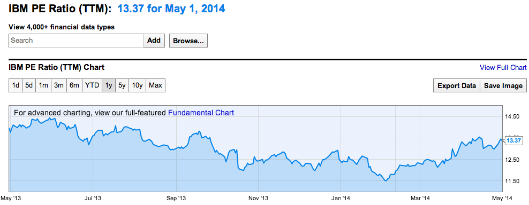Screen dimensions: 529x205
Task: Click the 12.50 y-axis label
Action: [512, 160]
